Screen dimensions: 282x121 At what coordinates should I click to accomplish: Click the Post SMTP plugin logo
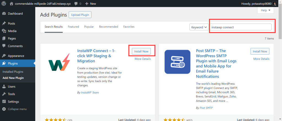coord(178,62)
